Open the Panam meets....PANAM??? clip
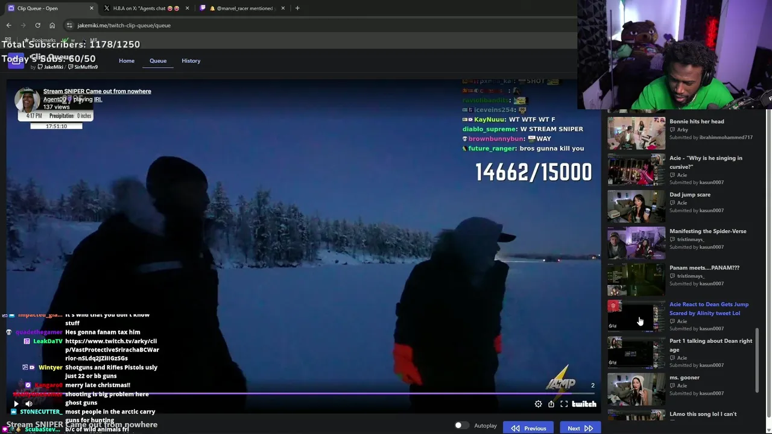This screenshot has width=772, height=434. (704, 268)
